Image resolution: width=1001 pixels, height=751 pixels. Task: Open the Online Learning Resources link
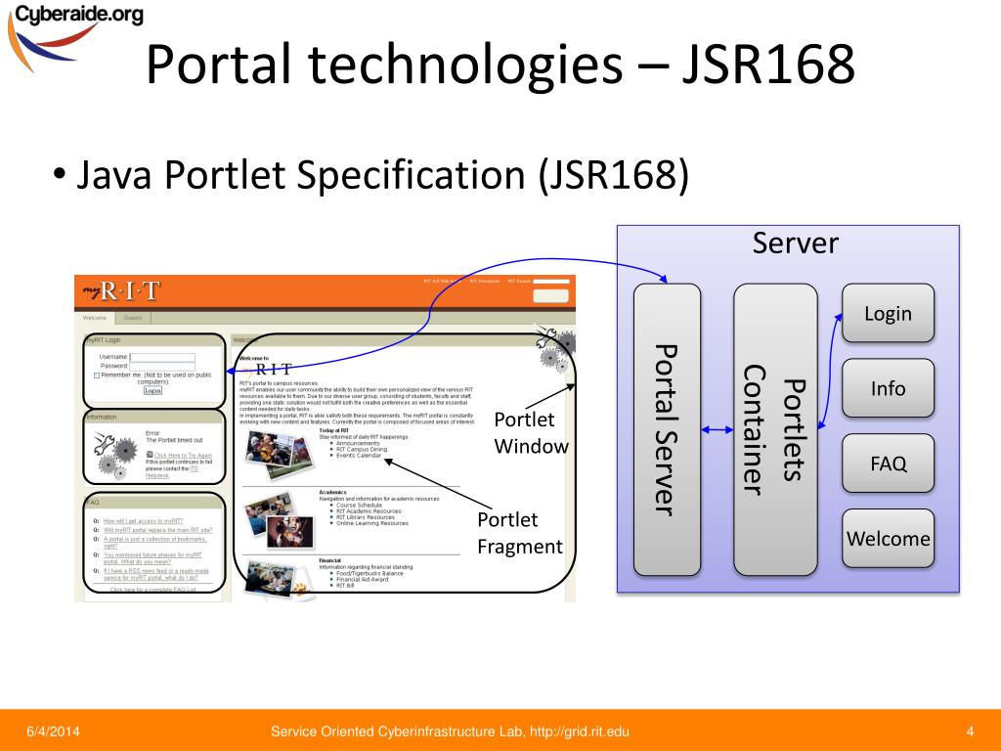pos(372,523)
